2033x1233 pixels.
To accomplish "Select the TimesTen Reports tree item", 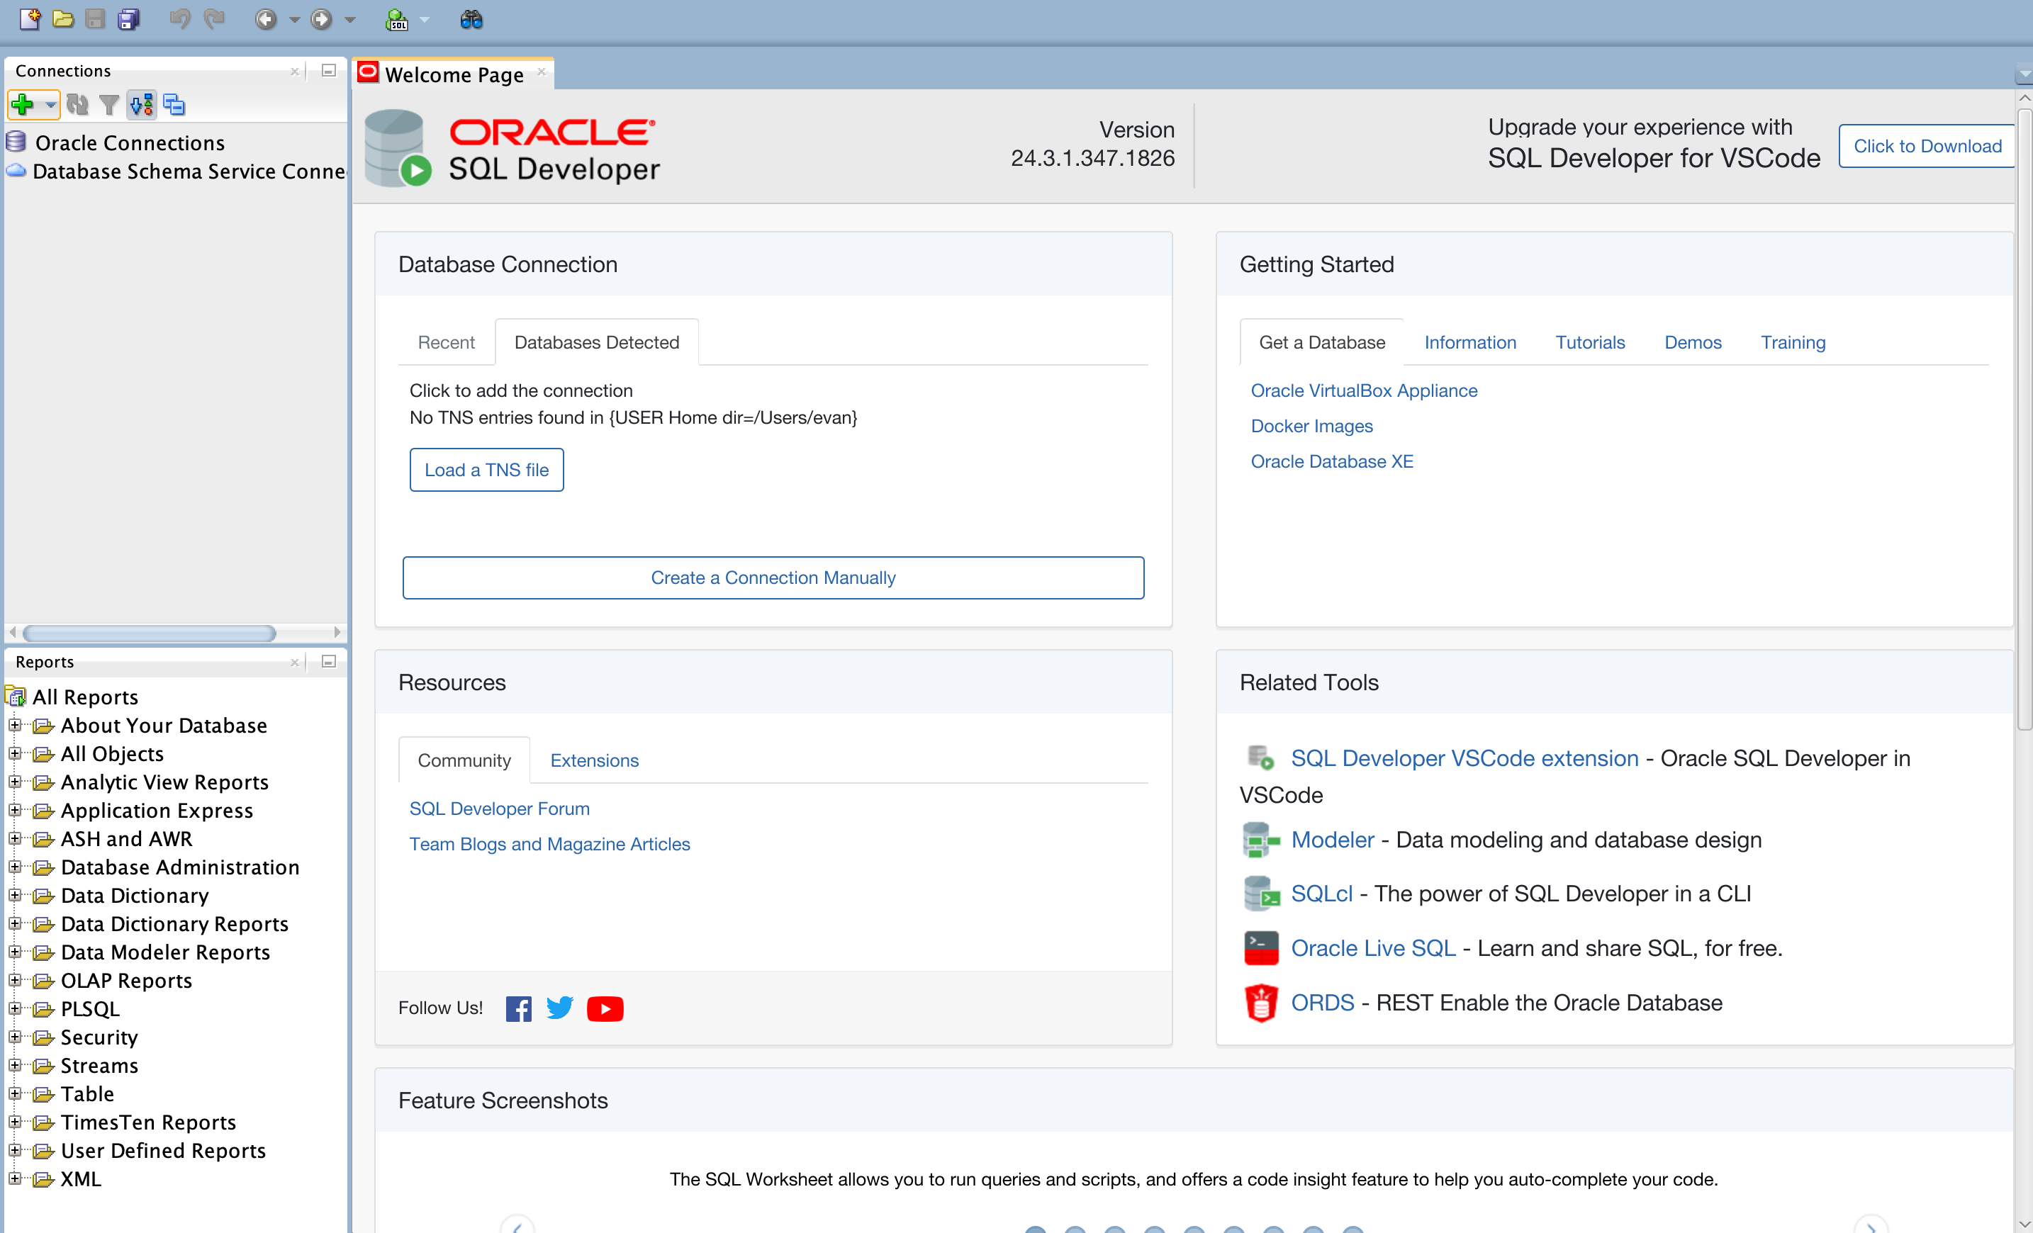I will [149, 1122].
